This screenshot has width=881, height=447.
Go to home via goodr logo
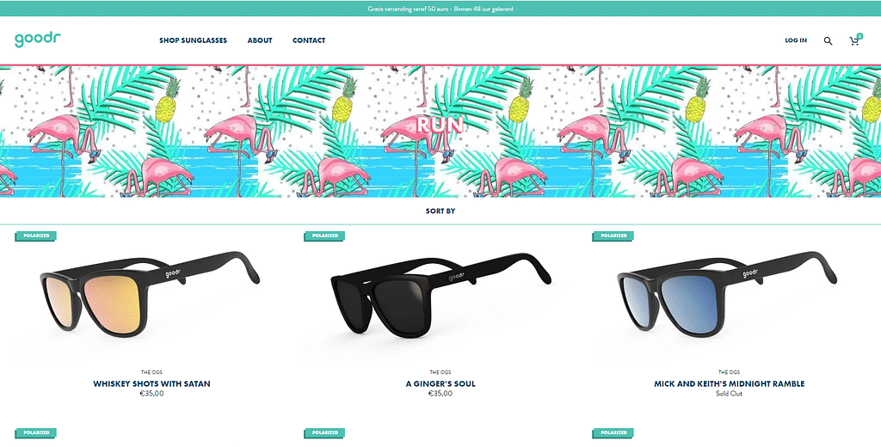[37, 40]
